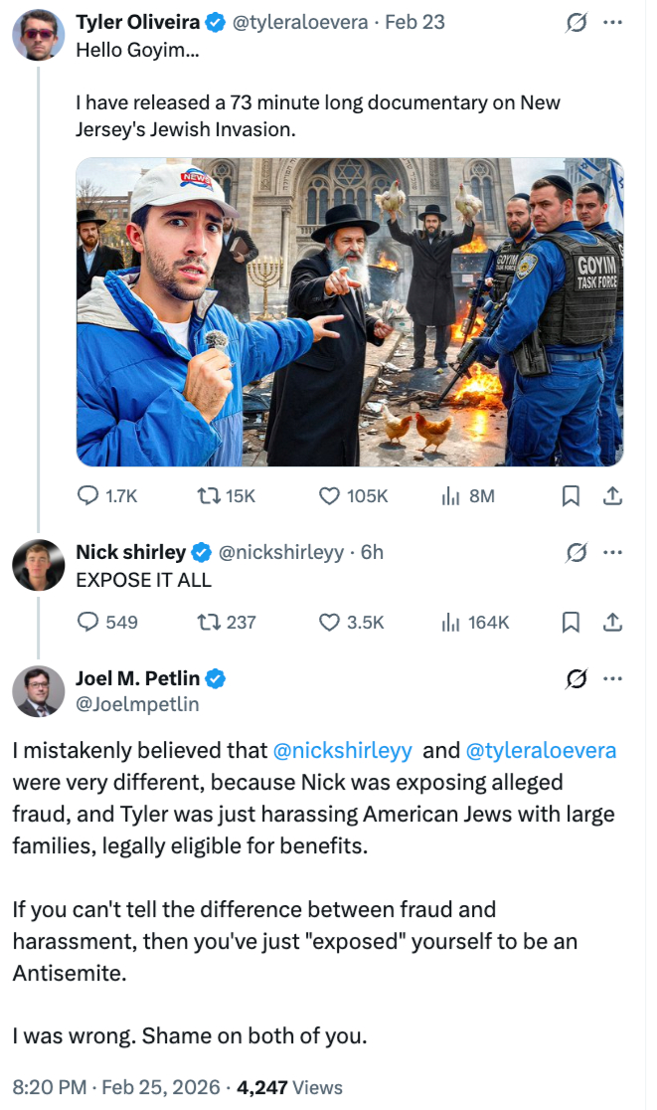The width and height of the screenshot is (657, 1110).
Task: Open more options on Joel M. Petlin's post
Action: pyautogui.click(x=613, y=678)
